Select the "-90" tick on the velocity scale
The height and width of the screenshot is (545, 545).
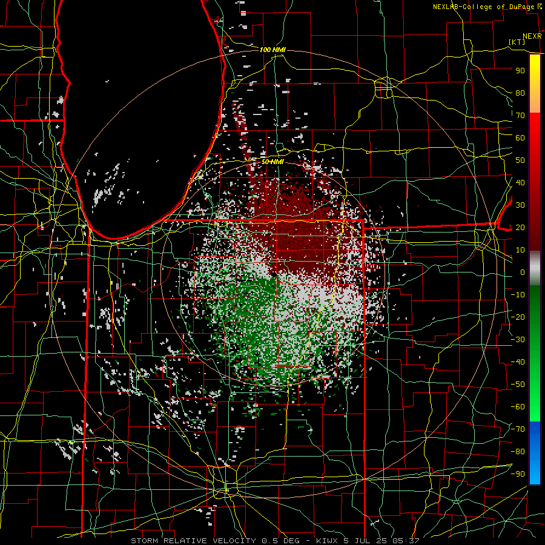518,474
